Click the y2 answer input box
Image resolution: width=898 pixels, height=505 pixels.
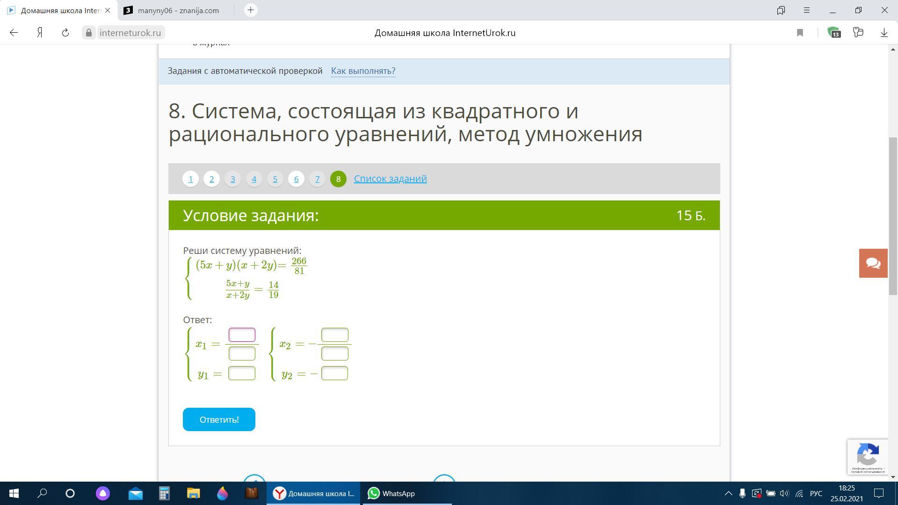[x=334, y=373]
